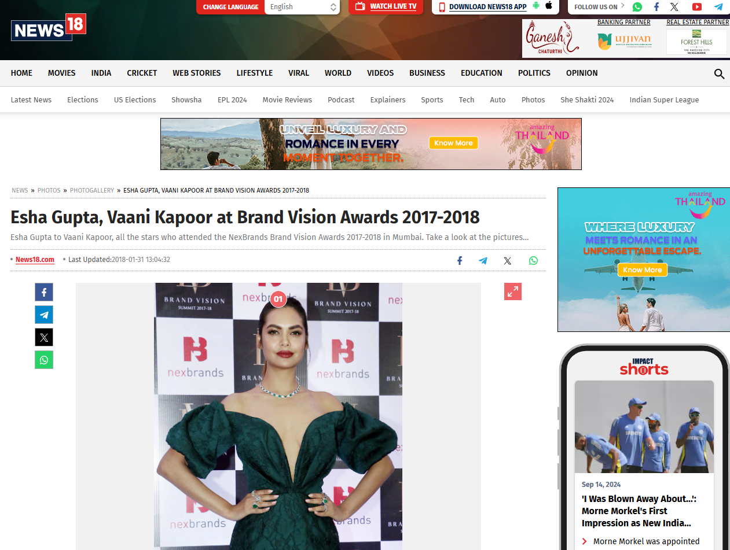
Task: Click the News18 logo
Action: coord(49,28)
